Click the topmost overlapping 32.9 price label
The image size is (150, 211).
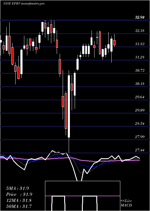pyautogui.click(x=140, y=17)
